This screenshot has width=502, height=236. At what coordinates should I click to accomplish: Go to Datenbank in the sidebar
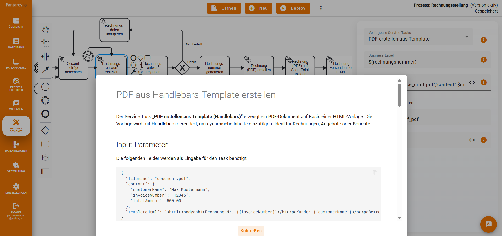coord(16,43)
